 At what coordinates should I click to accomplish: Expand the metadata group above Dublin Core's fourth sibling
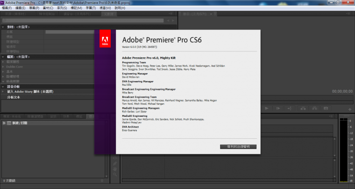pos(3,77)
